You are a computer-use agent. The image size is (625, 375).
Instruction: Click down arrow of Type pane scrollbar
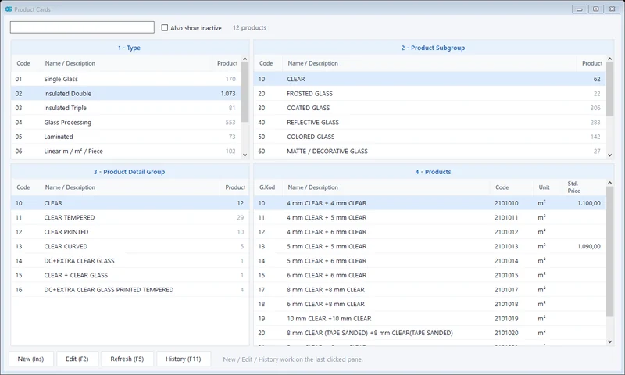[x=245, y=155]
